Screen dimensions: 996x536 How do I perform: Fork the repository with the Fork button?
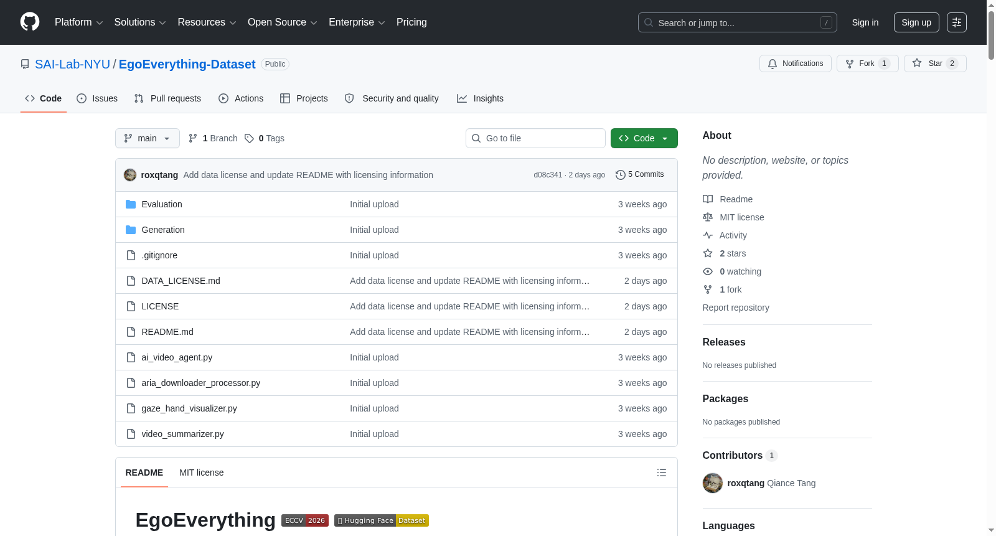(x=868, y=63)
